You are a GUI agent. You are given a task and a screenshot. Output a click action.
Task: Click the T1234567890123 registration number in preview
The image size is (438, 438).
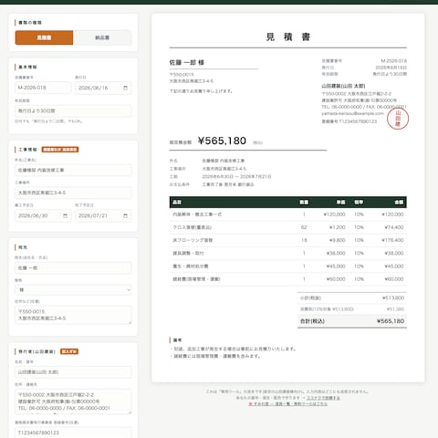click(x=358, y=121)
